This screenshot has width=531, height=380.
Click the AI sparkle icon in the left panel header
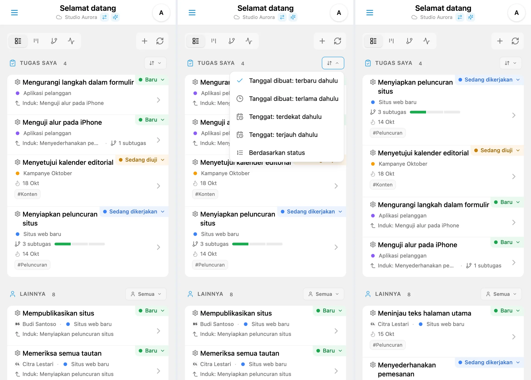[x=115, y=17]
